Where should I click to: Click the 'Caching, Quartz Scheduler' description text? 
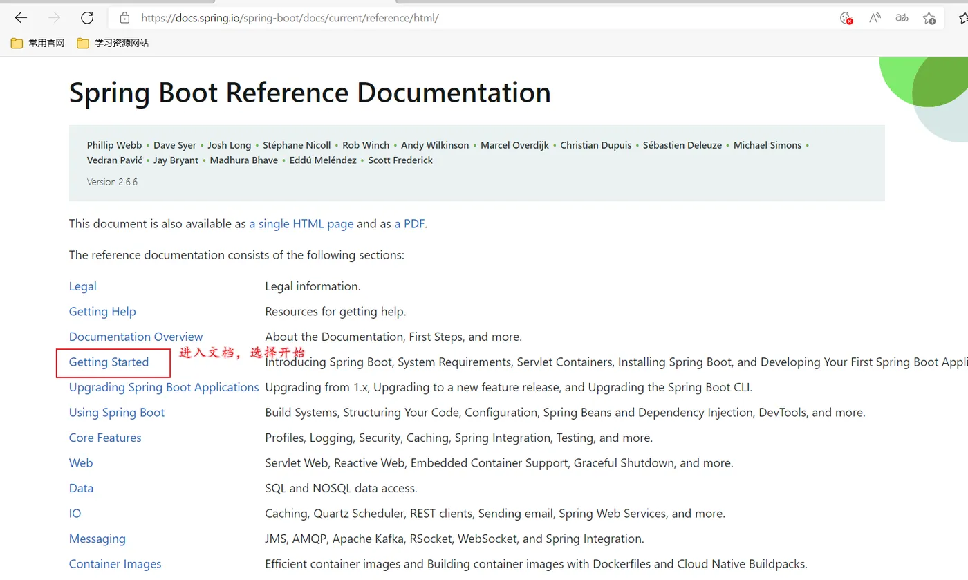point(495,514)
